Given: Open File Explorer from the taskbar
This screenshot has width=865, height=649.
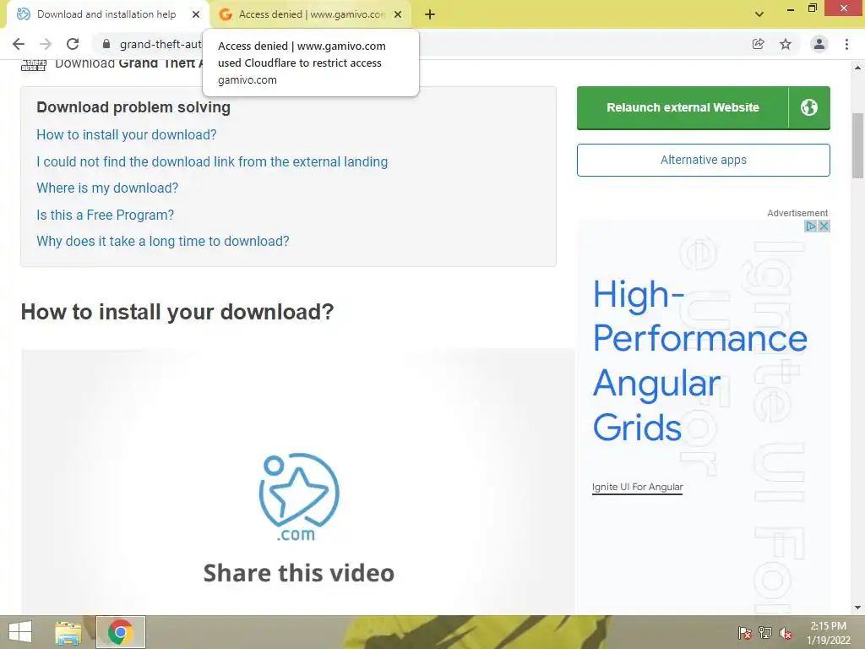Looking at the screenshot, I should [x=68, y=632].
